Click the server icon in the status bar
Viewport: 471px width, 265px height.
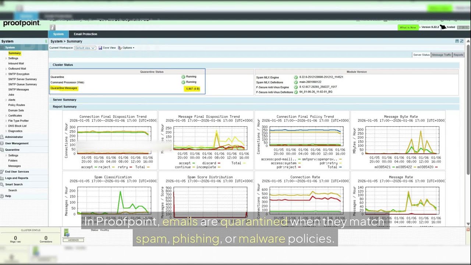[67, 233]
